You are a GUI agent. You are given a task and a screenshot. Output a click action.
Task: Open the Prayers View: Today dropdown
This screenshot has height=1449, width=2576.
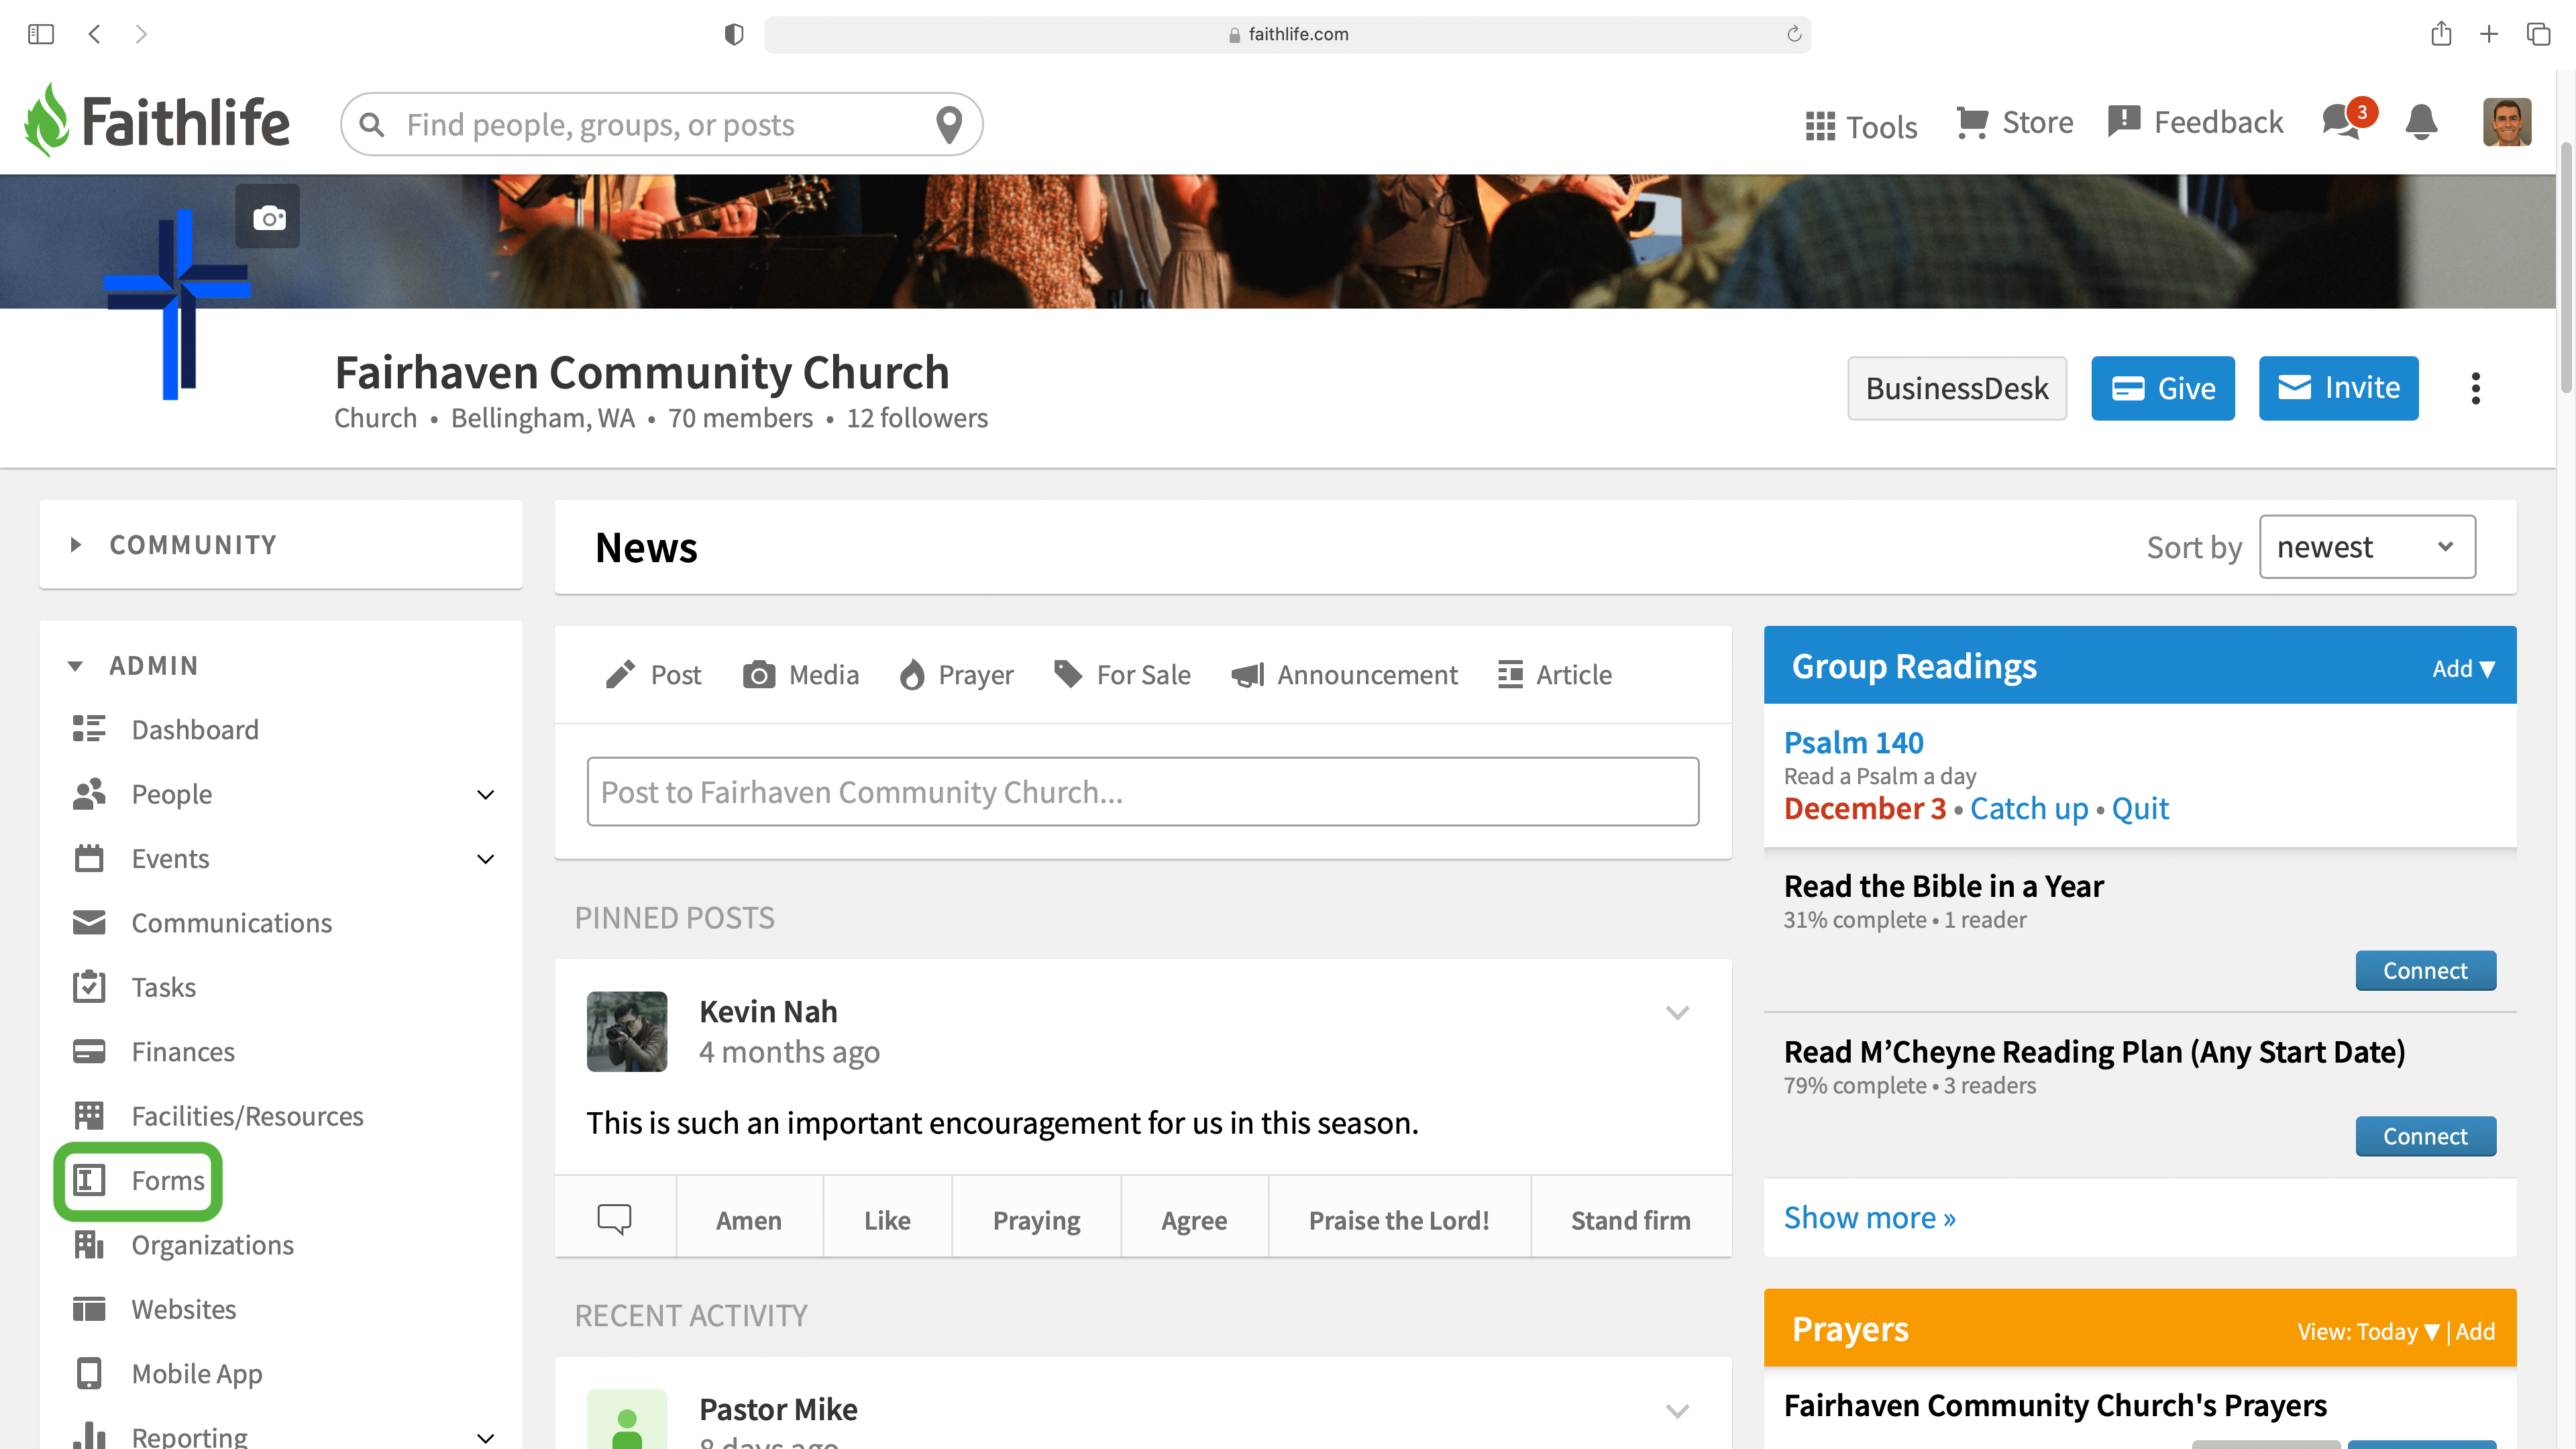click(x=2368, y=1331)
